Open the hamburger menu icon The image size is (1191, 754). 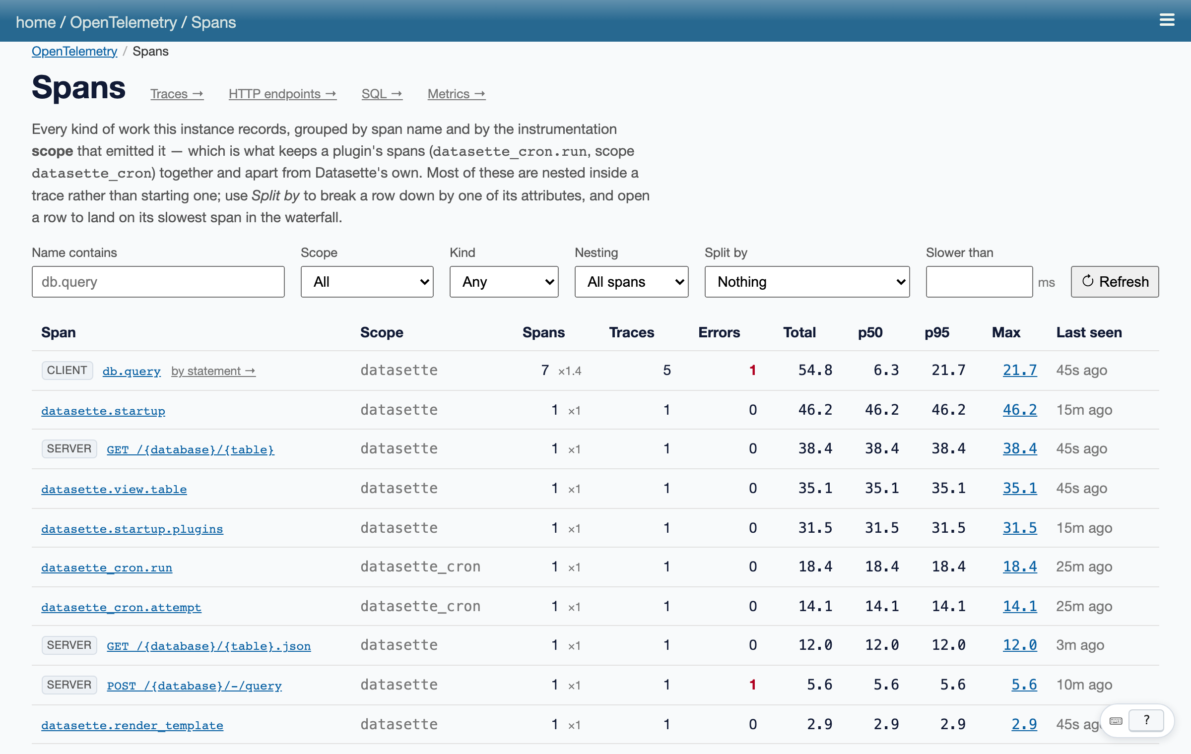(x=1167, y=20)
